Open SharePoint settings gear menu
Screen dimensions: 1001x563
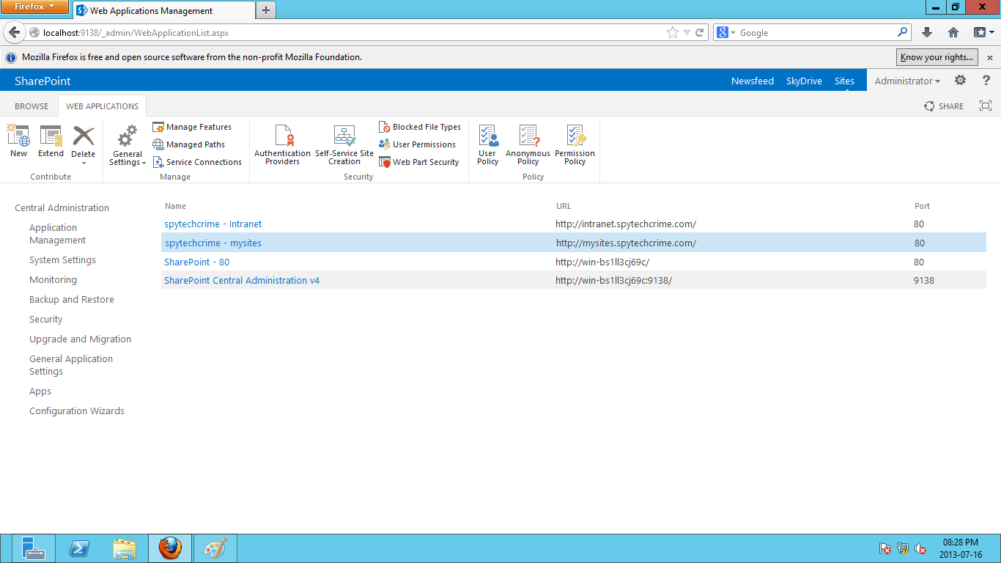coord(960,81)
